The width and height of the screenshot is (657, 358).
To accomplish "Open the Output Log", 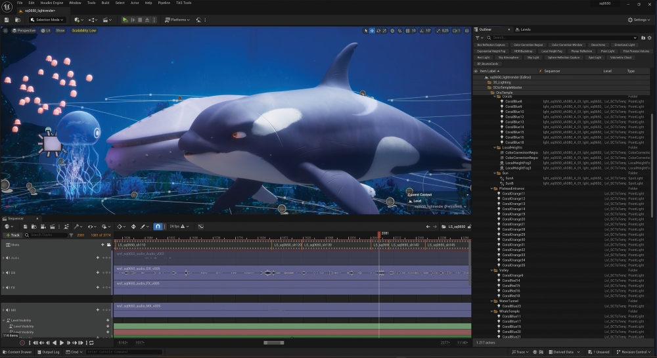I will 49,352.
